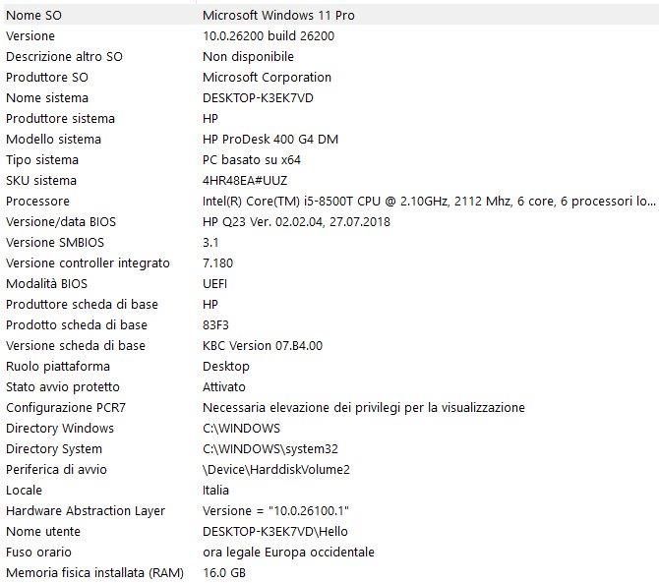
Task: Click the value 'KBC Version 07.B4.00'
Action: (263, 345)
